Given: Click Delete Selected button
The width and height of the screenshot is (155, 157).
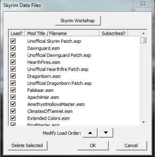Looking at the screenshot, I should pos(28,145).
